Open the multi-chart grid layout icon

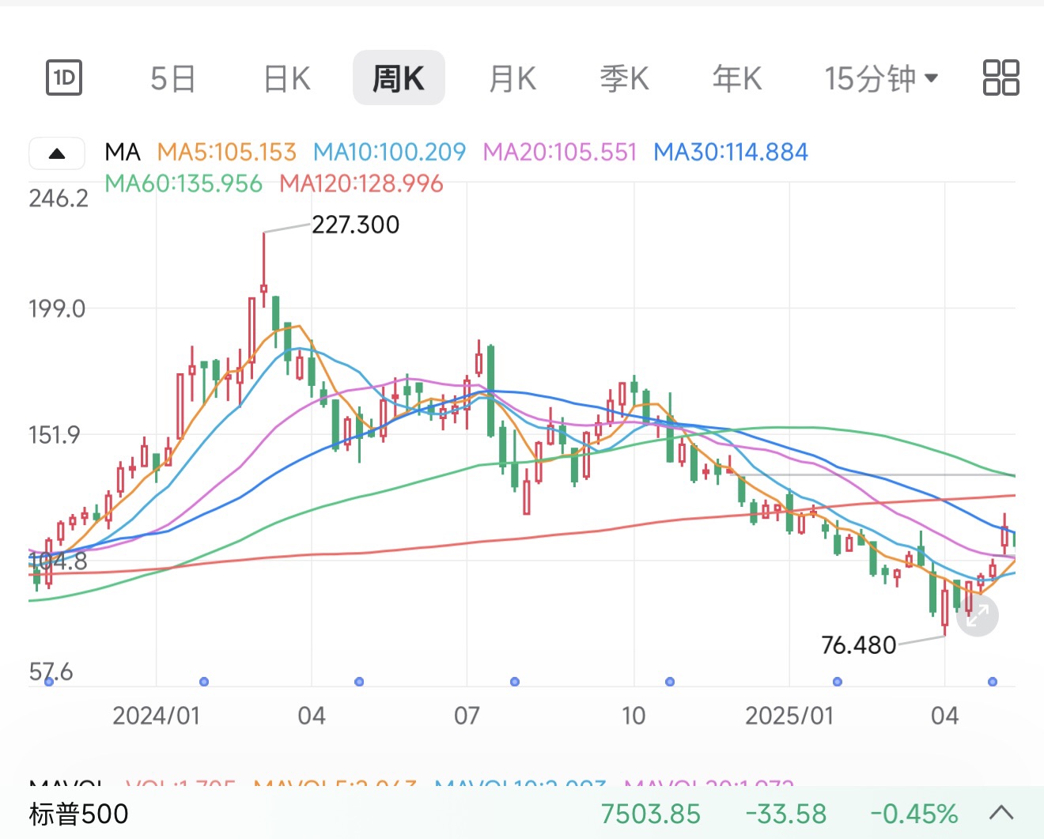pos(1000,77)
